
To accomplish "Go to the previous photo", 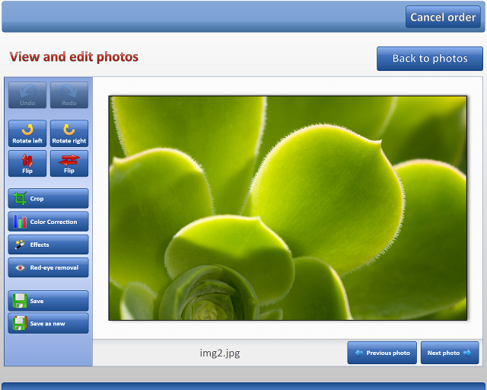I will coord(382,353).
